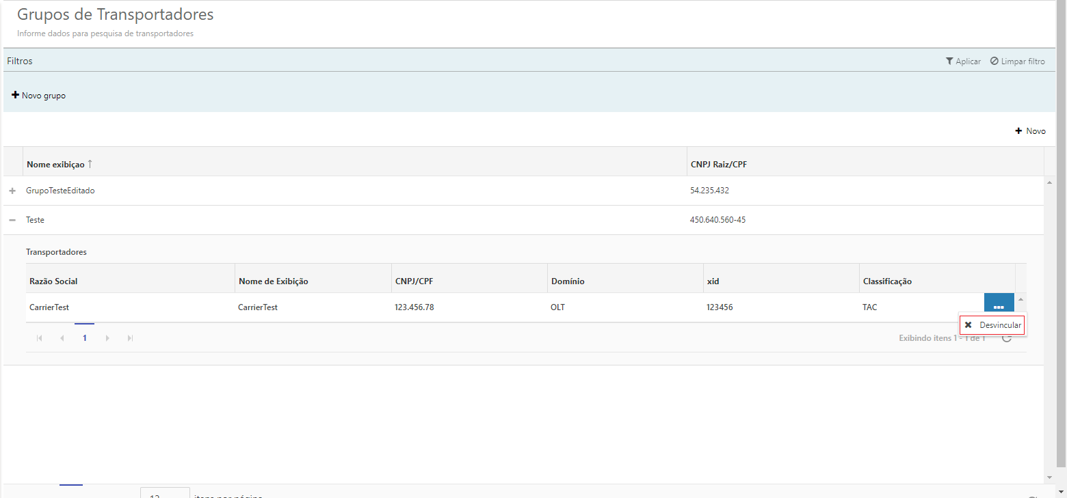Viewport: 1067px width, 498px height.
Task: Click the Aplicar filter icon
Action: [963, 61]
